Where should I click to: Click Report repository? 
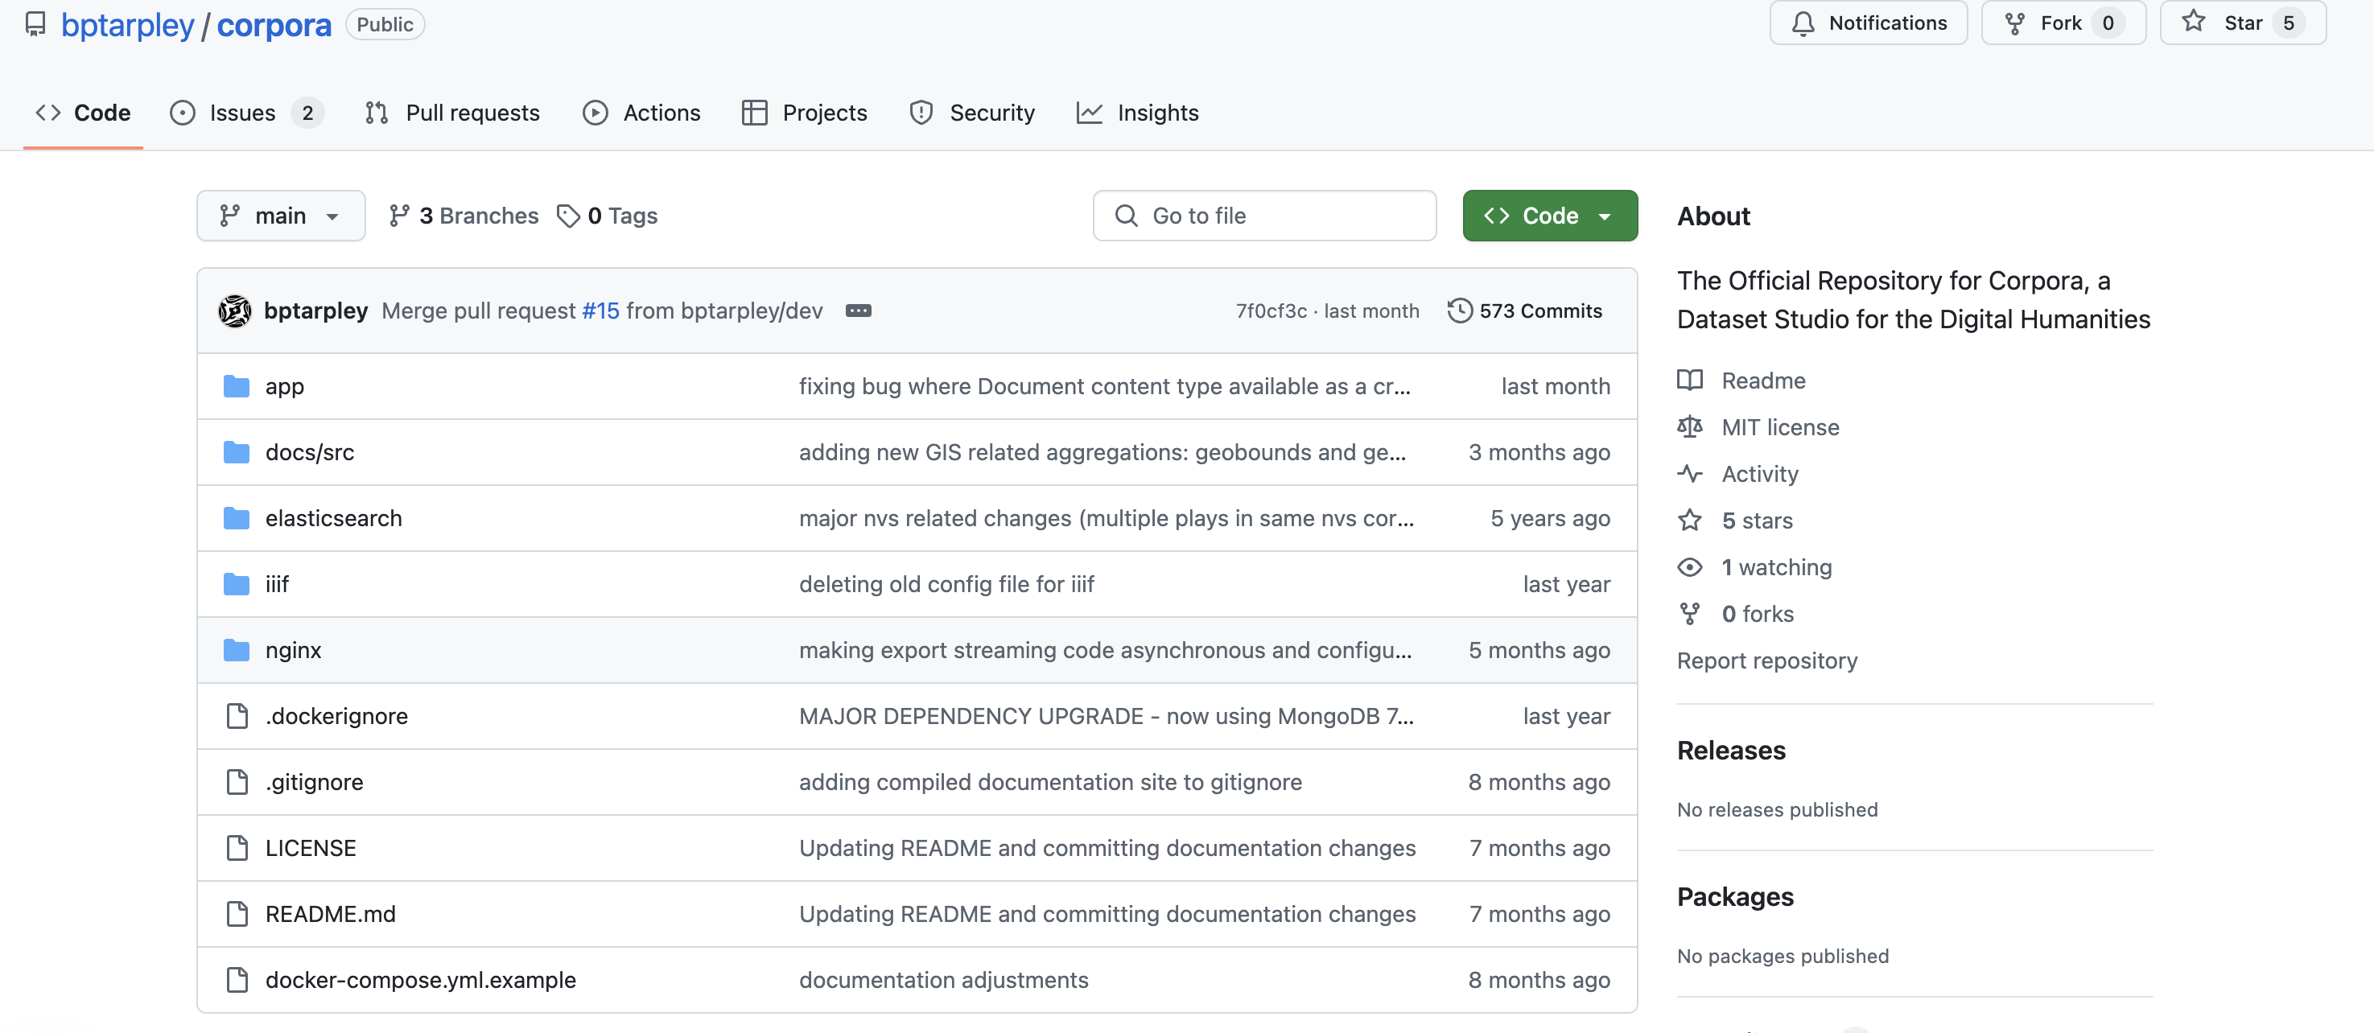[1766, 660]
